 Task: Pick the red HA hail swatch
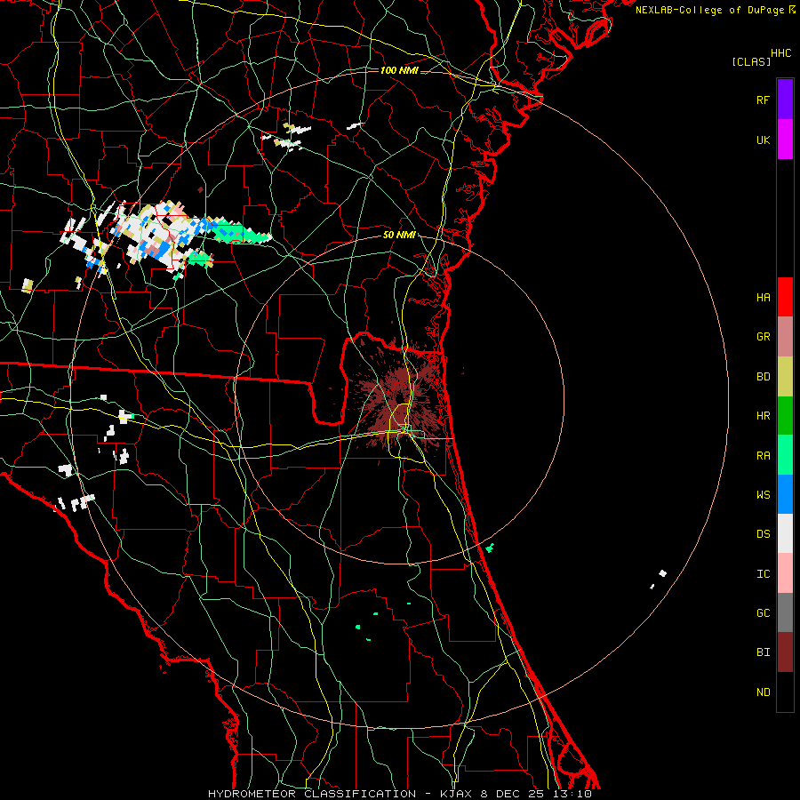tap(785, 297)
